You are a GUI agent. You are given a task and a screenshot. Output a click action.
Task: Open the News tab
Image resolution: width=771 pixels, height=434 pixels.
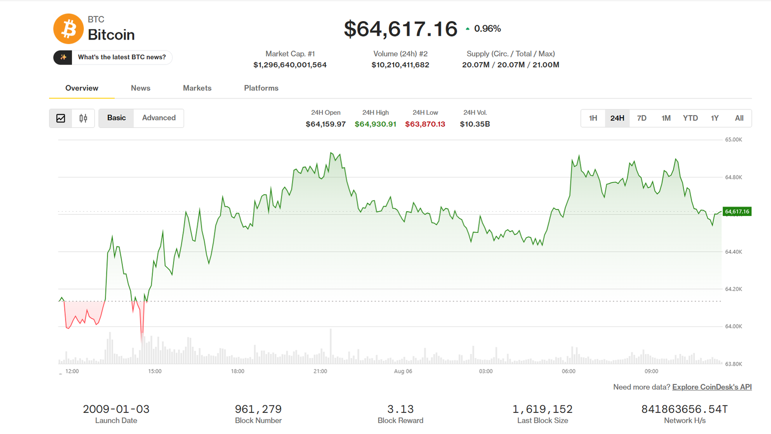pyautogui.click(x=141, y=88)
